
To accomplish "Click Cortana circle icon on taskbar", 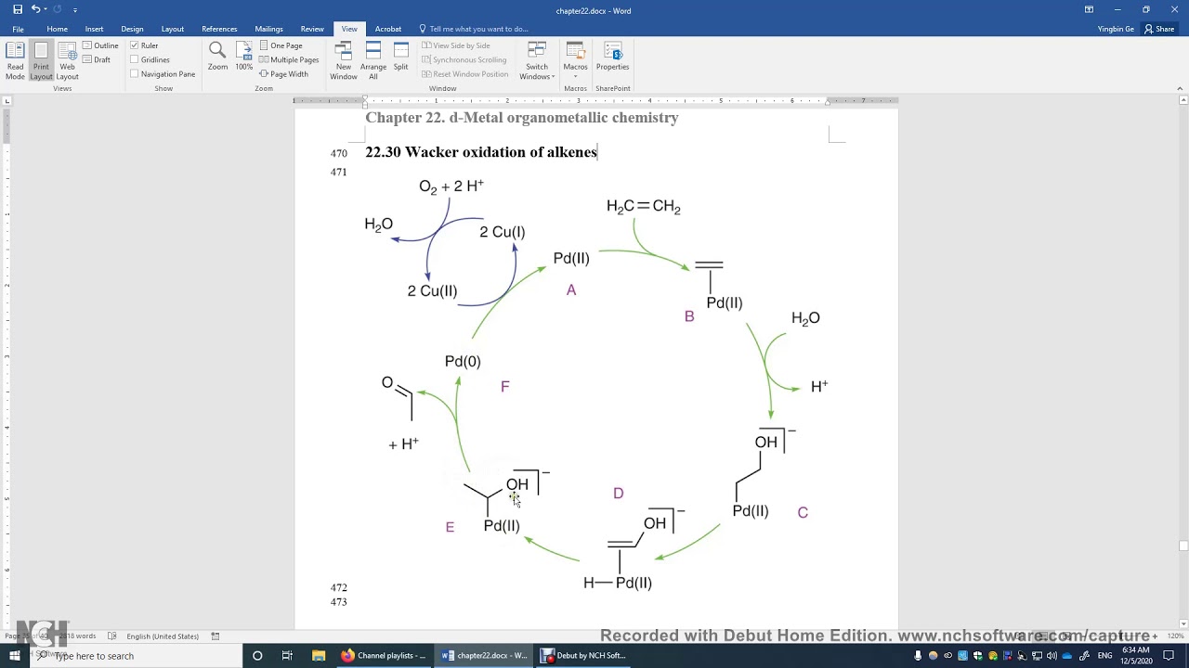I will 257,656.
